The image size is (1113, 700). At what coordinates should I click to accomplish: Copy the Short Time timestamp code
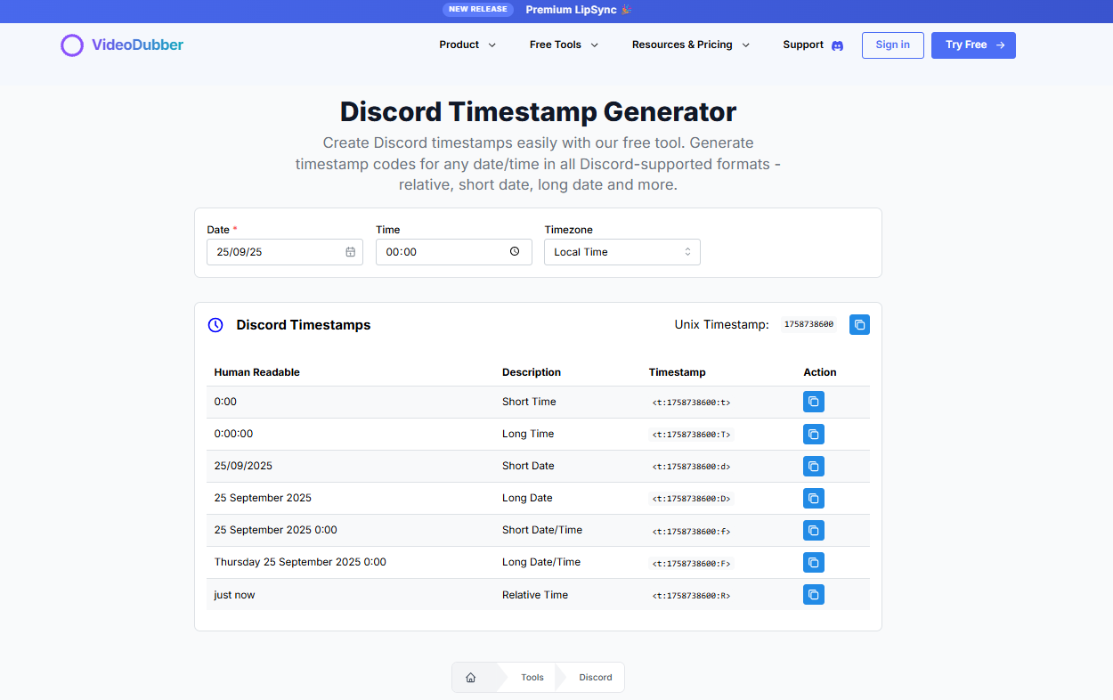pyautogui.click(x=813, y=402)
